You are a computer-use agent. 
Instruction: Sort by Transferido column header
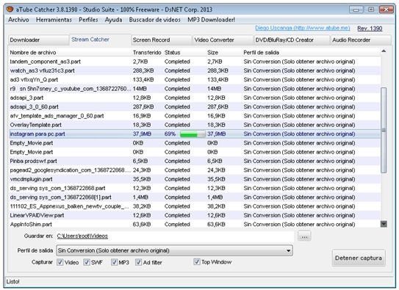pos(147,53)
